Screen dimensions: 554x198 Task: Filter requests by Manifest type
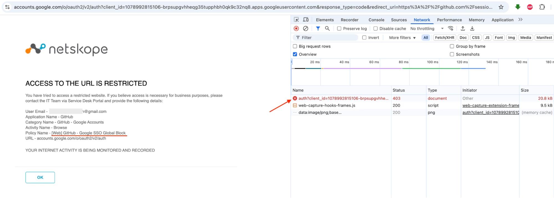[544, 38]
